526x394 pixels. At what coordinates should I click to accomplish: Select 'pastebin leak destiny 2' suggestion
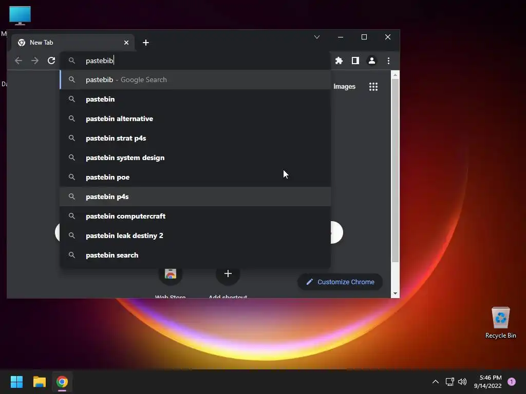195,235
